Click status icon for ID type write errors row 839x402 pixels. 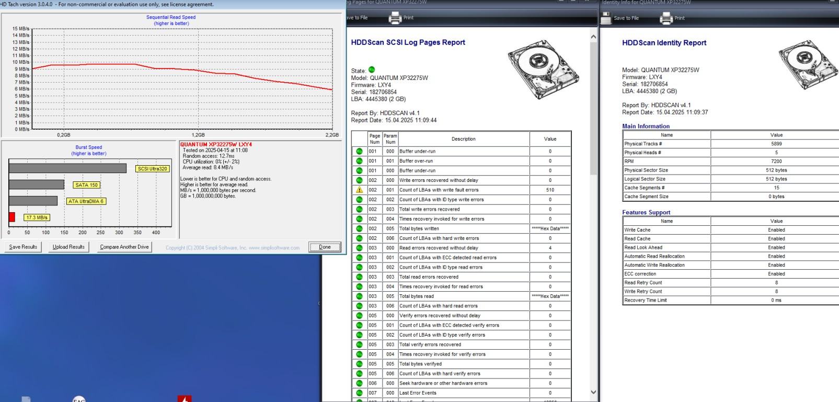click(x=359, y=200)
